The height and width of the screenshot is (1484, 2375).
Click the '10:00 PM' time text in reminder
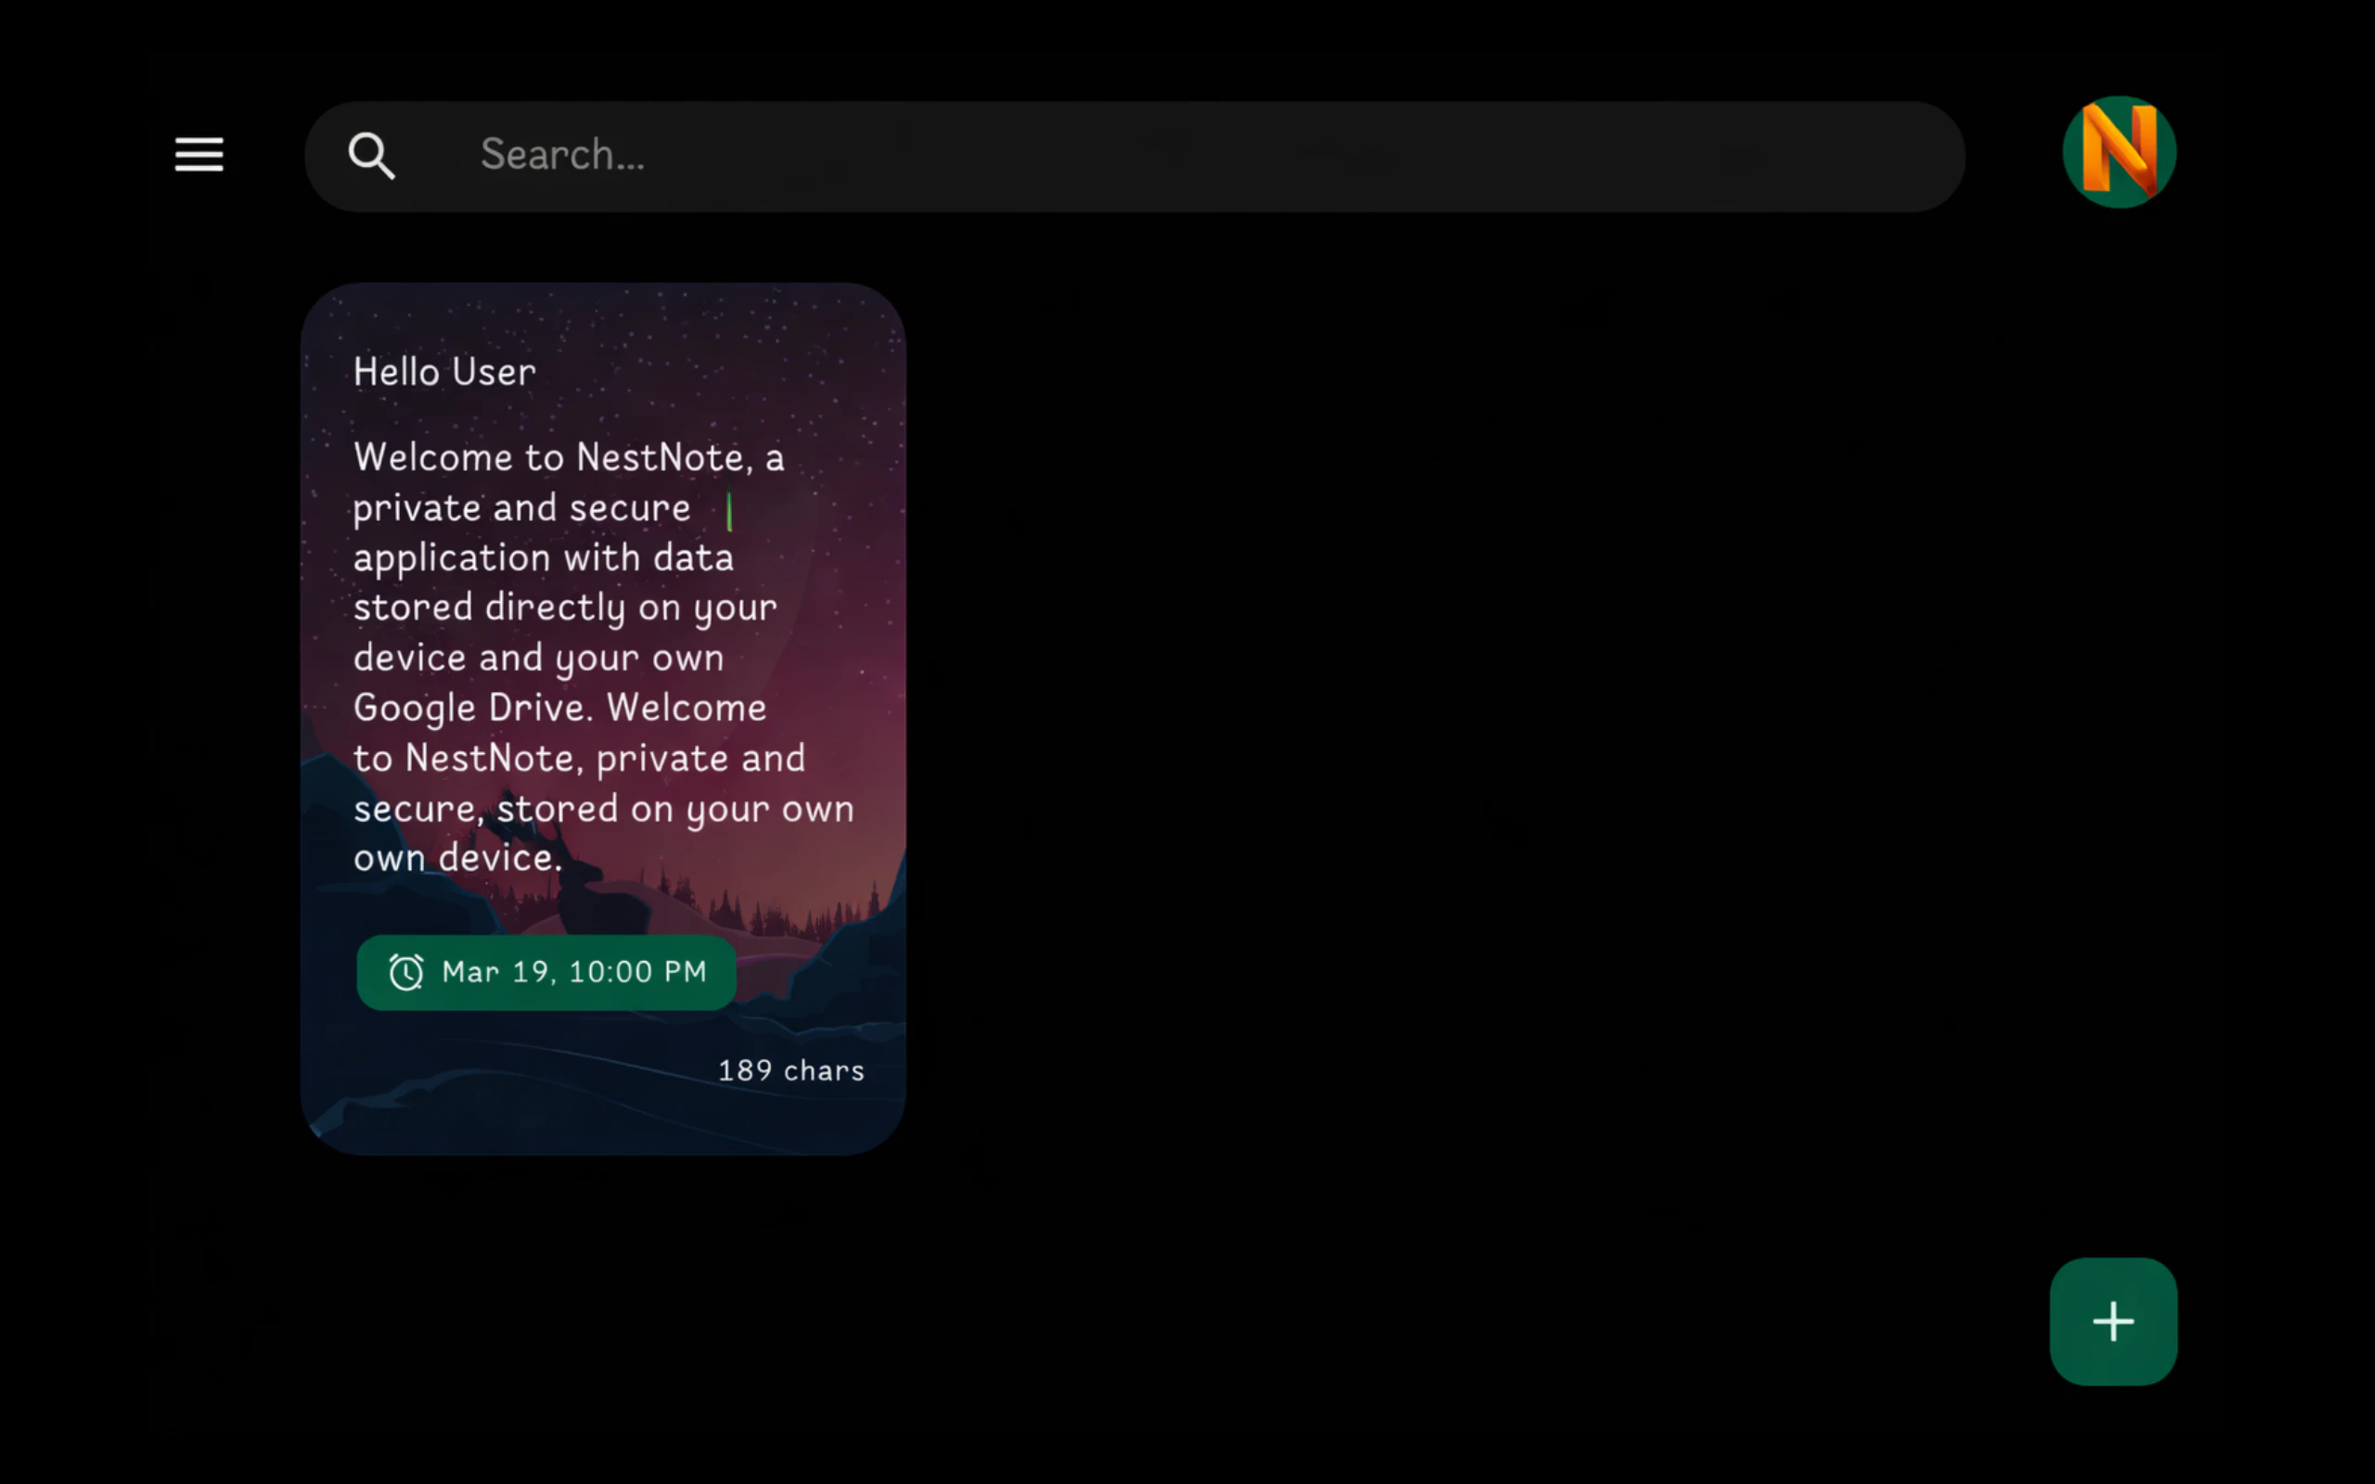(638, 973)
